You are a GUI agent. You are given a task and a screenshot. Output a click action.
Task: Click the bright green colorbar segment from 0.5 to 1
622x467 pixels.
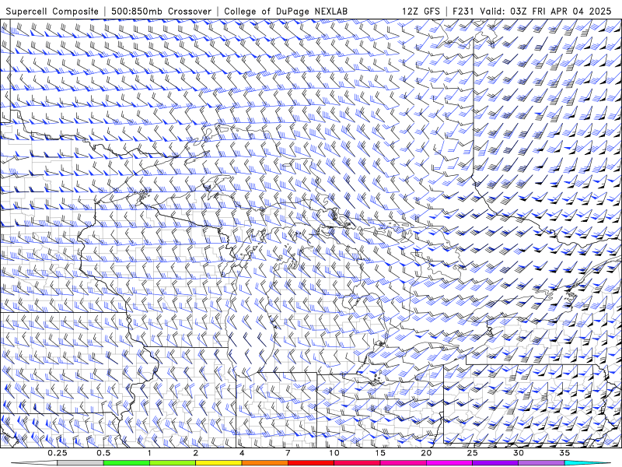coord(127,463)
